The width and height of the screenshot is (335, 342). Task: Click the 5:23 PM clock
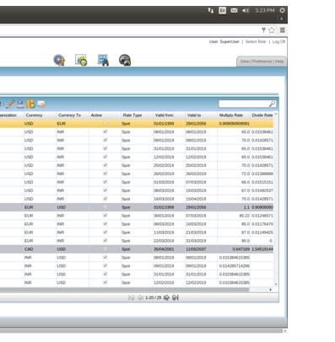(264, 10)
